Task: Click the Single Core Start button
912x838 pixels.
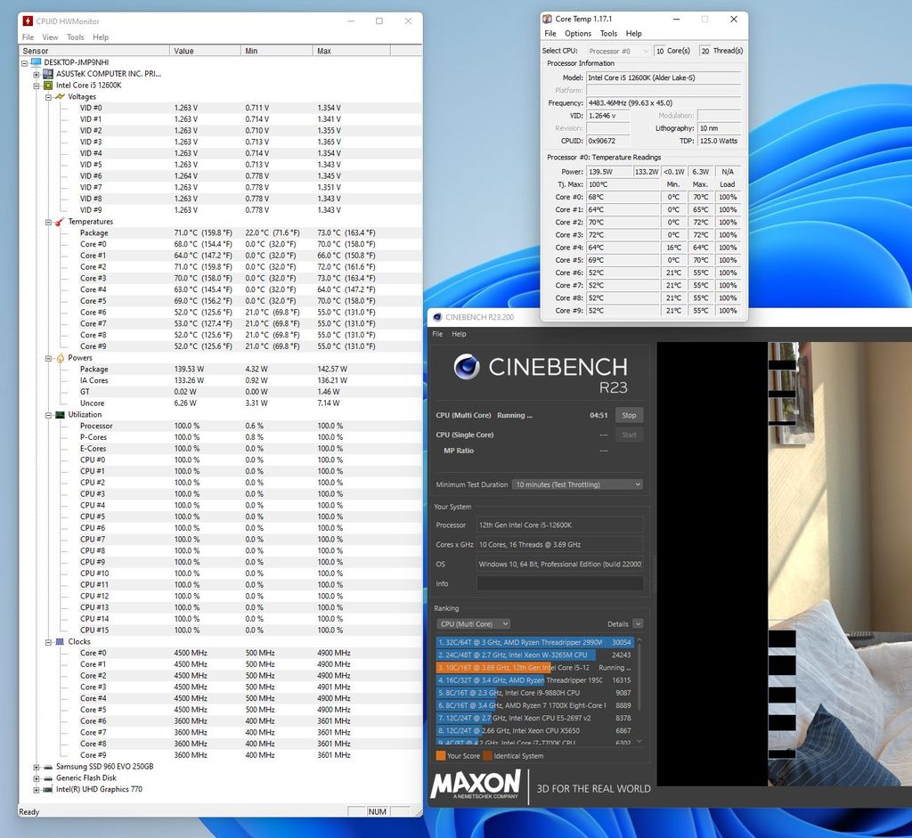Action: pyautogui.click(x=629, y=435)
